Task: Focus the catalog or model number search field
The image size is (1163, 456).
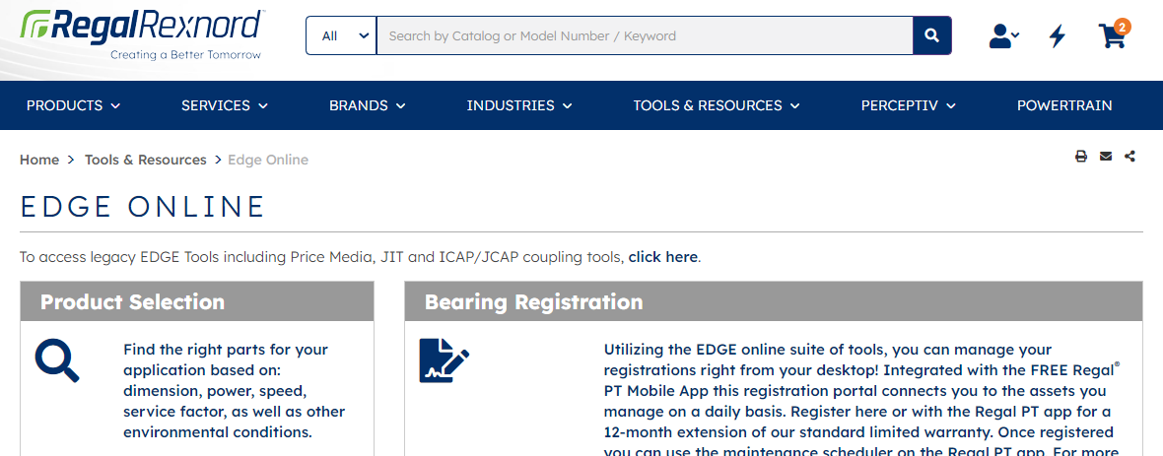Action: (645, 35)
